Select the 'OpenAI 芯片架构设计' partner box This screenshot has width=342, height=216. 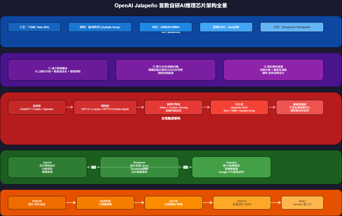[47, 167]
